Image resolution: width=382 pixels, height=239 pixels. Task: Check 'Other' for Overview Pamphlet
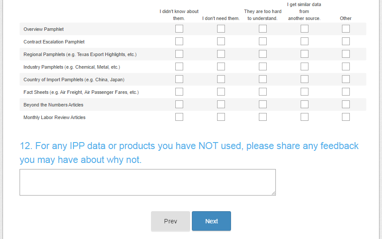346,29
